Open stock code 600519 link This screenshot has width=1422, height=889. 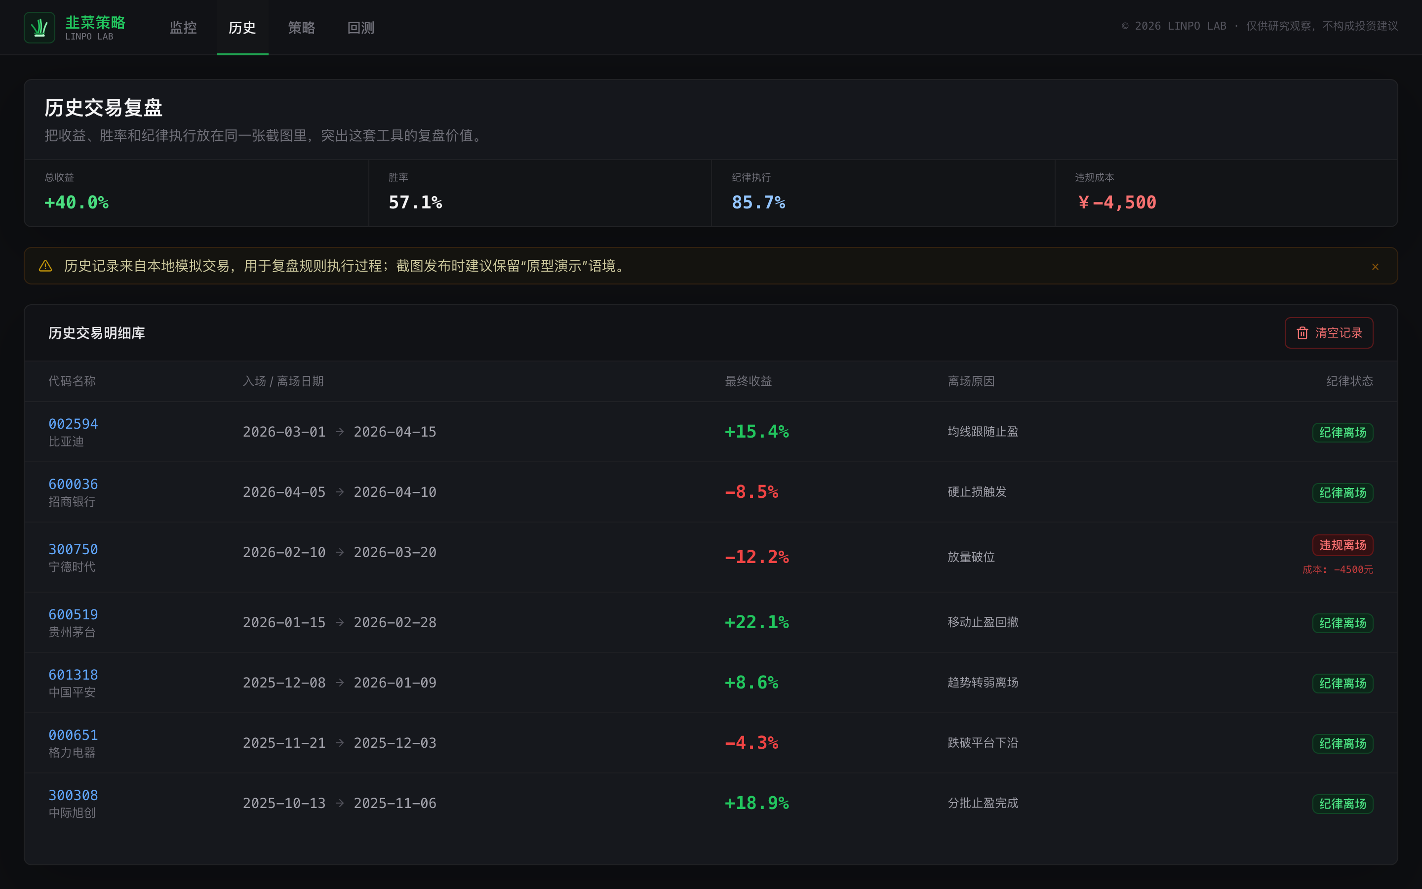[x=73, y=614]
